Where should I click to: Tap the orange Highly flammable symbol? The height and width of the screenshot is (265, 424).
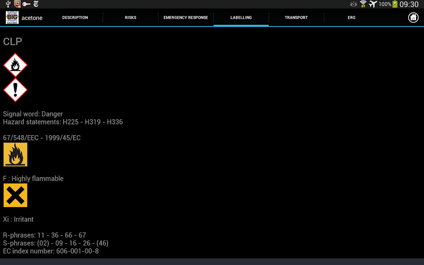click(15, 154)
